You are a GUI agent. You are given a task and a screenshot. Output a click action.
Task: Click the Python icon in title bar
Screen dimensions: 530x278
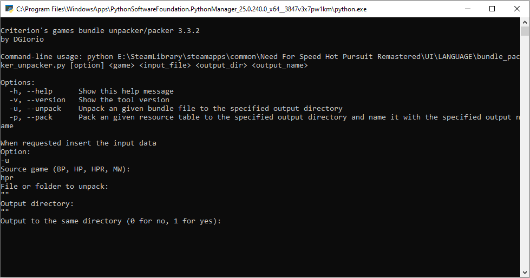pos(9,9)
